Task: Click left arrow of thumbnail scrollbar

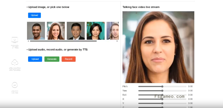Action: [28, 41]
